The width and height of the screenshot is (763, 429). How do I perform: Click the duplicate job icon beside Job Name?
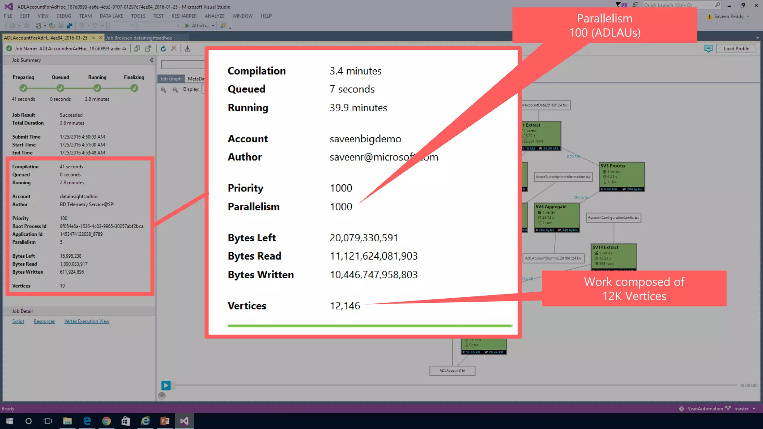[x=137, y=48]
